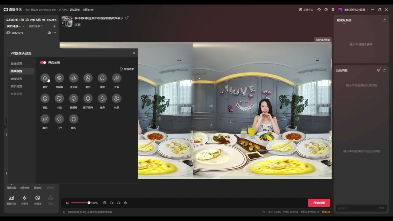The width and height of the screenshot is (393, 221).
Task: Pop out the 互动消息 panel
Action: coord(384,70)
